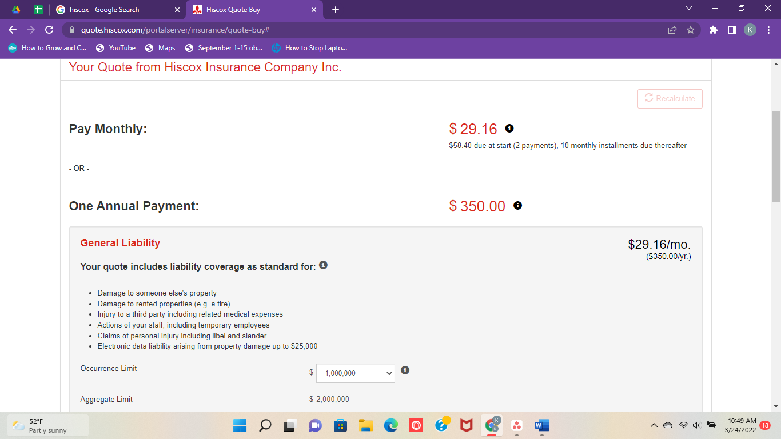This screenshot has width=781, height=439.
Task: Click the scrollbar down arrow
Action: (x=776, y=406)
